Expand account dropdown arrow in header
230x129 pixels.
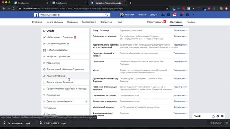point(193,15)
